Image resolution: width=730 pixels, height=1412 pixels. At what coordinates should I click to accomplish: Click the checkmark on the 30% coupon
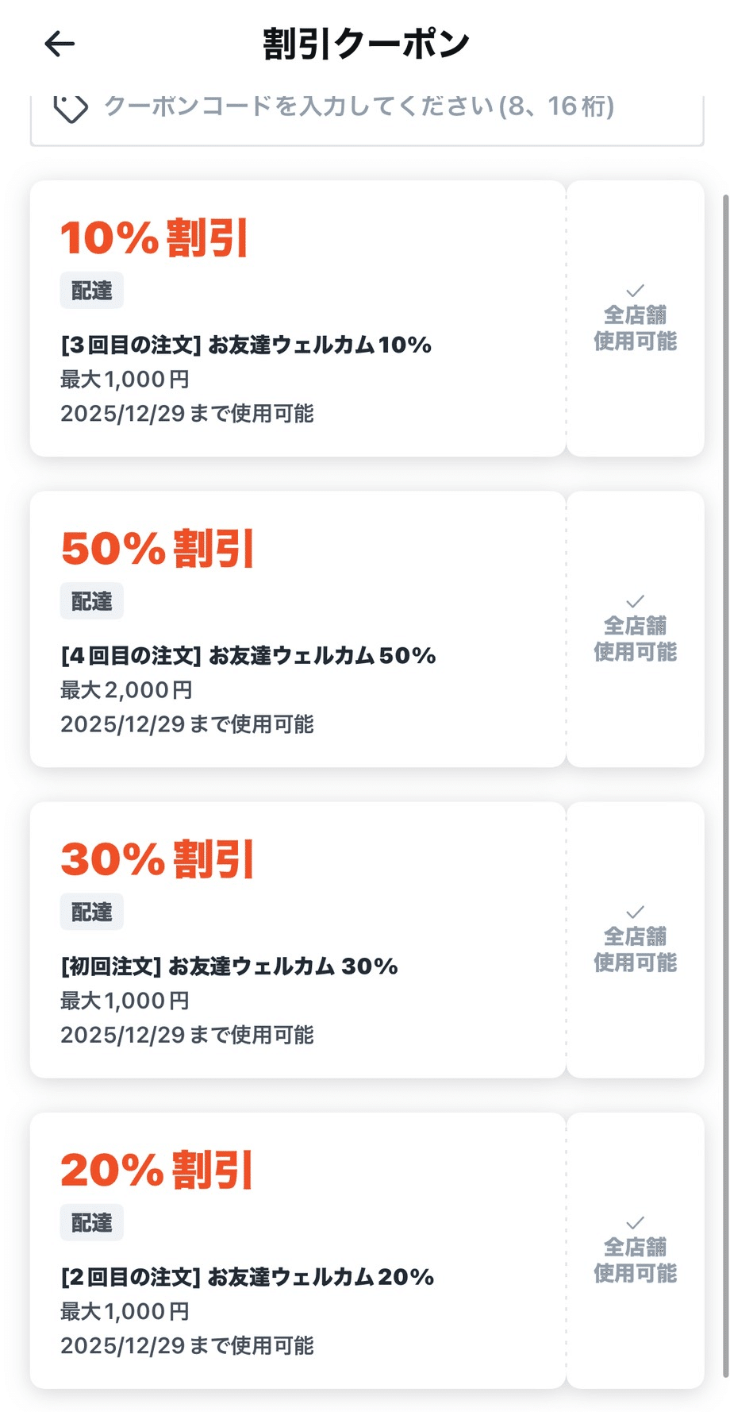point(635,912)
